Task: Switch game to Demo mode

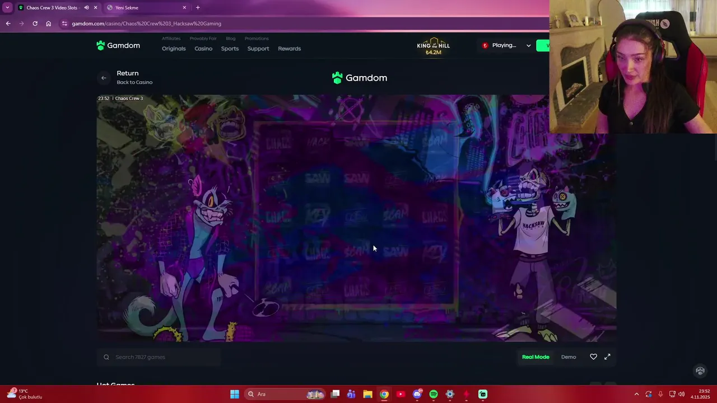Action: (x=569, y=357)
